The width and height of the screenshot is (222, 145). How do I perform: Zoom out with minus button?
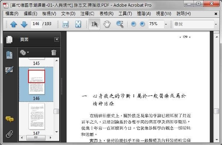coord(133,24)
